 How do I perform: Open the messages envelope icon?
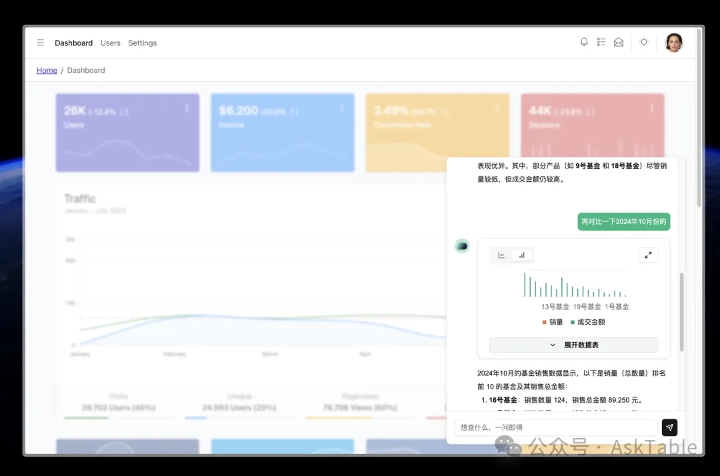[618, 42]
